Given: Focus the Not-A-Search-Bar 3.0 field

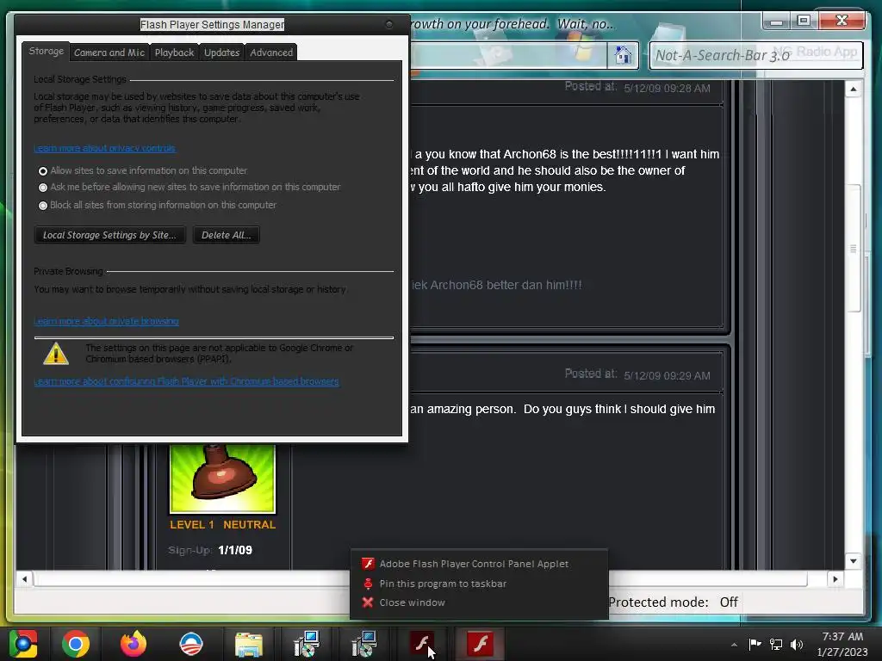Looking at the screenshot, I should coord(756,55).
